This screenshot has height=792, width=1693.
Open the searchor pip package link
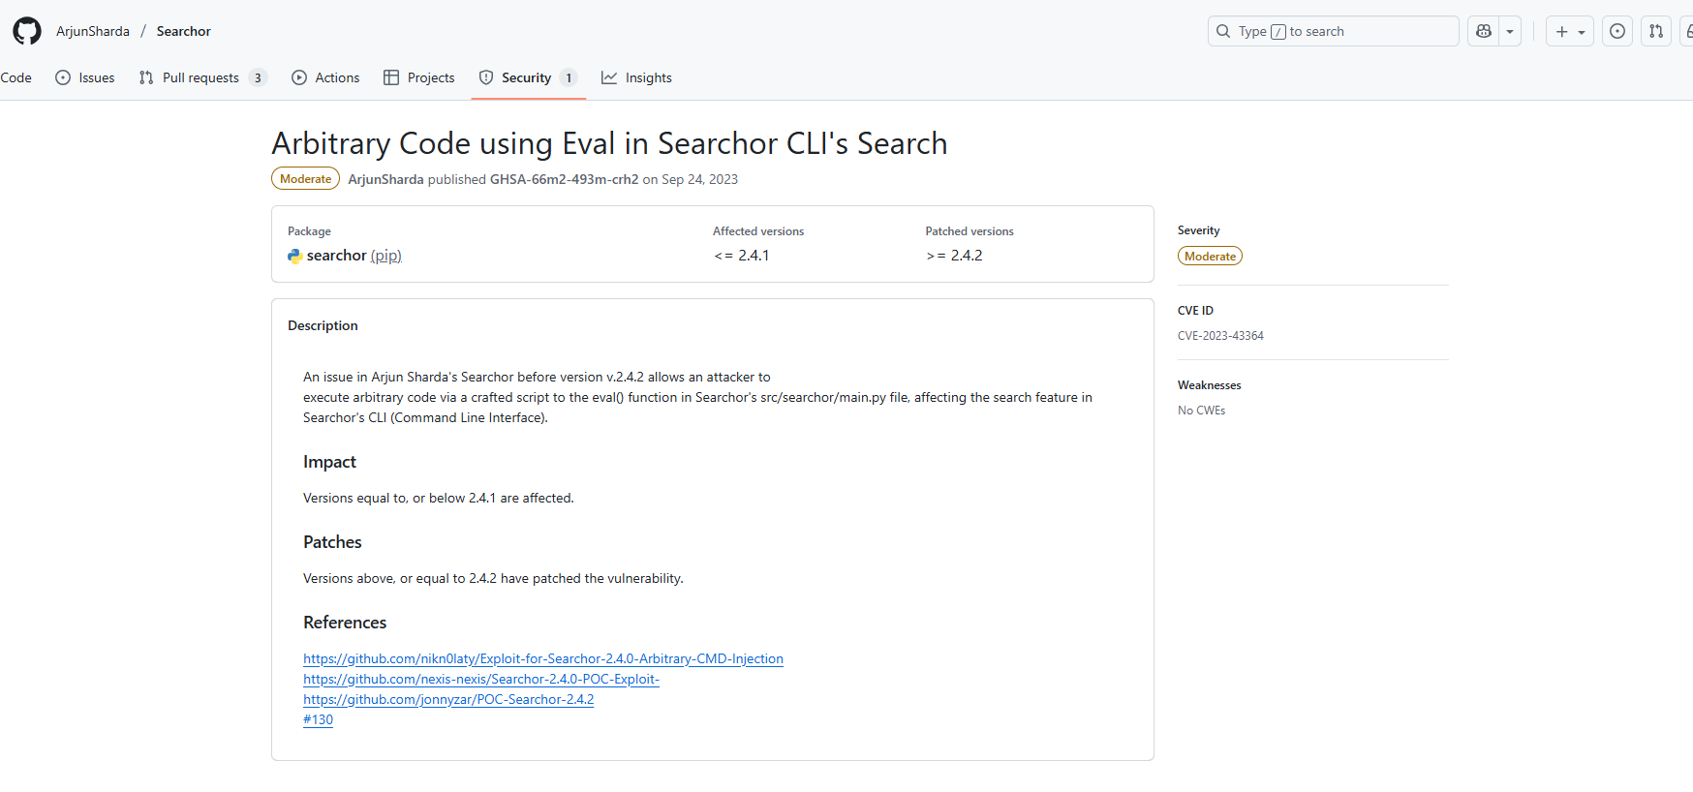[354, 256]
